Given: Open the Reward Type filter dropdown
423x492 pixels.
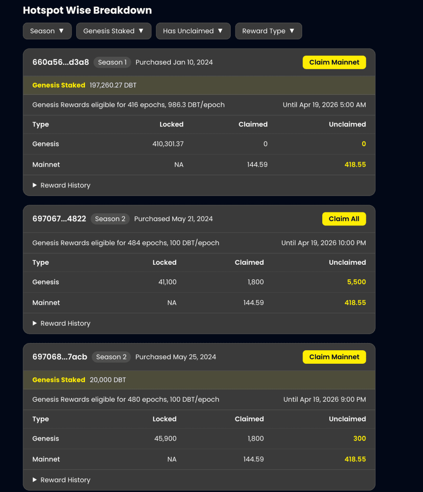Looking at the screenshot, I should [x=268, y=31].
